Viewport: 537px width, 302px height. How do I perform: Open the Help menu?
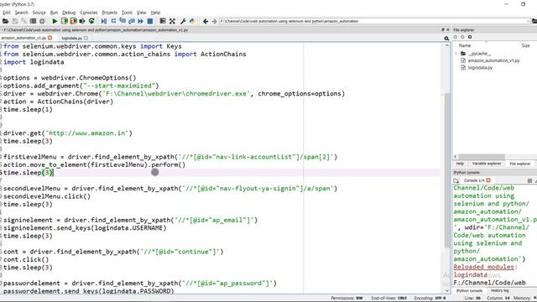pos(155,13)
